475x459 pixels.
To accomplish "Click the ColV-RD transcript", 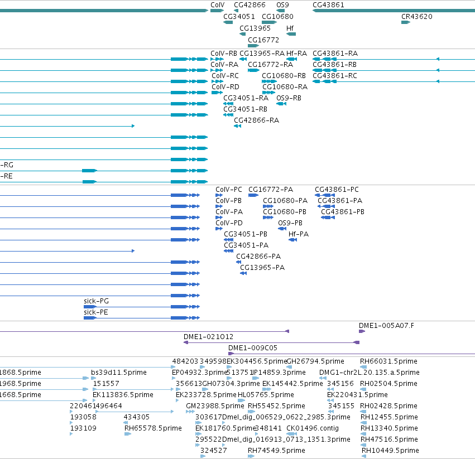I will (x=217, y=93).
